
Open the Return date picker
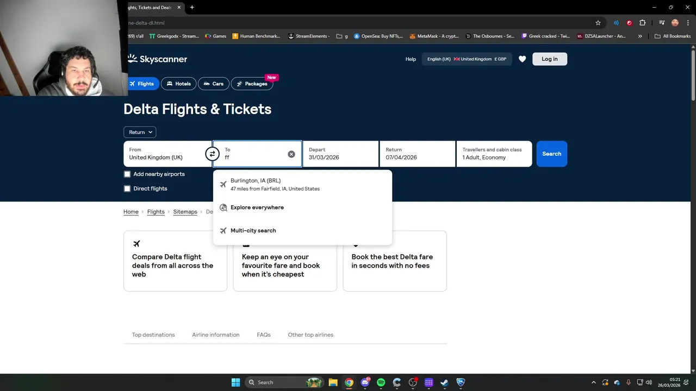tap(417, 154)
